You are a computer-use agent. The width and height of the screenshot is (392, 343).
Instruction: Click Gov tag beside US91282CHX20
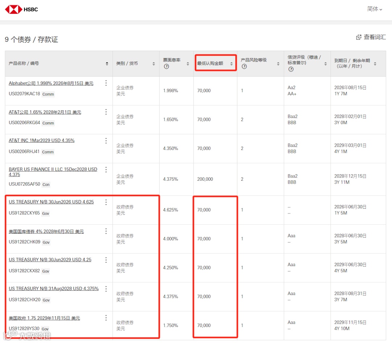point(46,300)
